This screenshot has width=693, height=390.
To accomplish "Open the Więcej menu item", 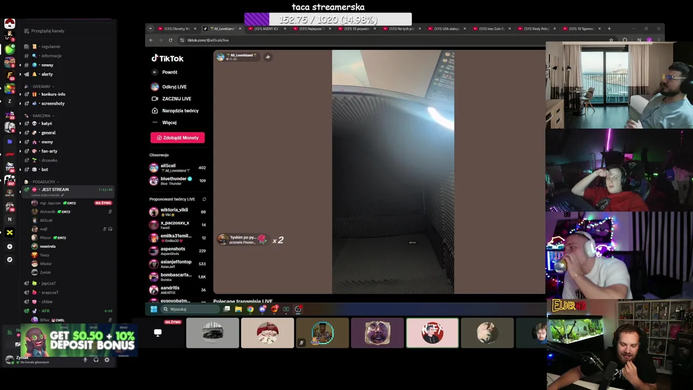I will 164,122.
